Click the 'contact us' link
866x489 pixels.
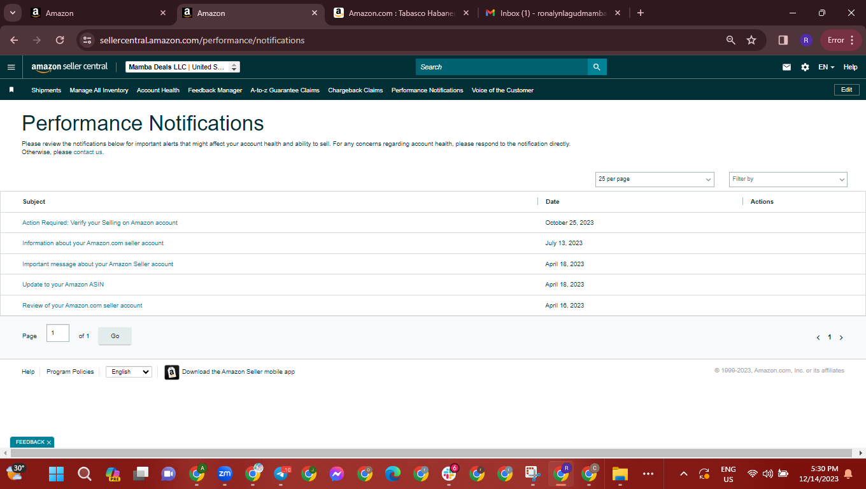[88, 152]
